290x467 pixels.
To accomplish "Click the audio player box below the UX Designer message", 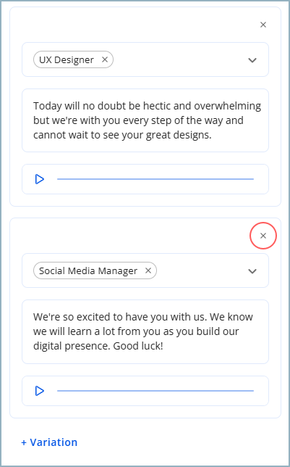I will [145, 179].
